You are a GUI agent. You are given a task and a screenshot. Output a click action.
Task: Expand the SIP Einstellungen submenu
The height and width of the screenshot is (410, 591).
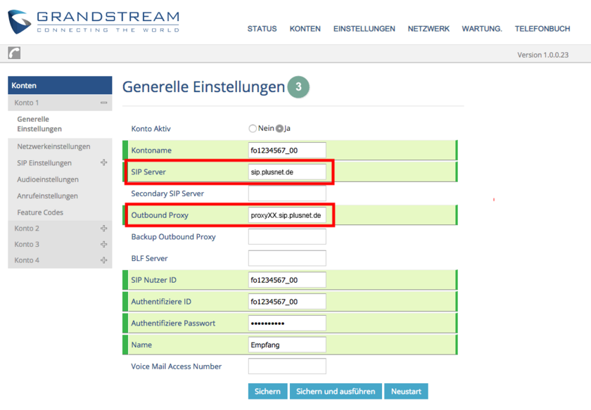[x=104, y=162]
